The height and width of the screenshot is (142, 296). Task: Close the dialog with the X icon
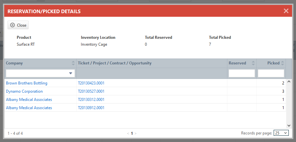coord(286,11)
